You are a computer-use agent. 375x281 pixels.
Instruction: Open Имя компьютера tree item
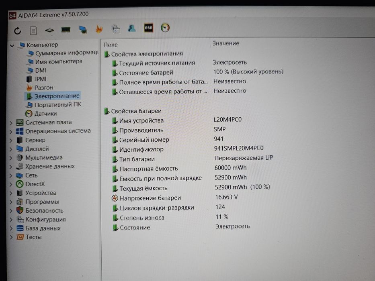point(55,62)
